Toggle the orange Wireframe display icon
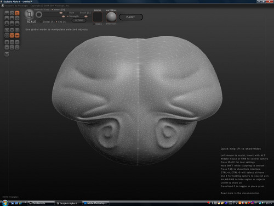The width and height of the screenshot is (274, 206). [x=12, y=35]
